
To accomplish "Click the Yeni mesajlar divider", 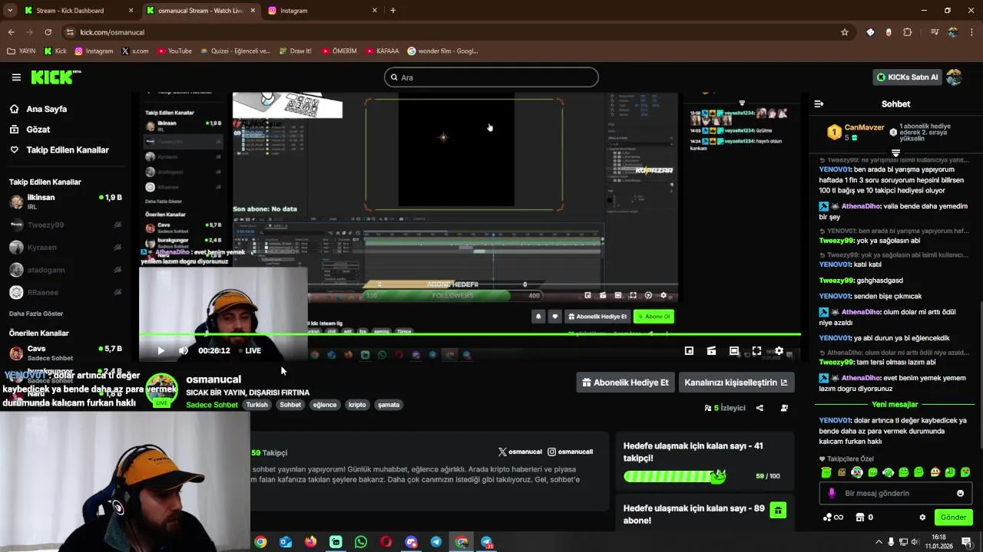I will pos(895,404).
